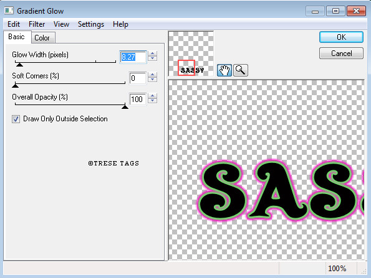Click the Glow Width value field
The width and height of the screenshot is (371, 278).
pos(133,57)
